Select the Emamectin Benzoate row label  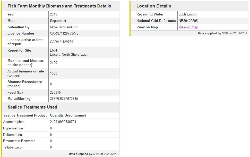pos(19,141)
